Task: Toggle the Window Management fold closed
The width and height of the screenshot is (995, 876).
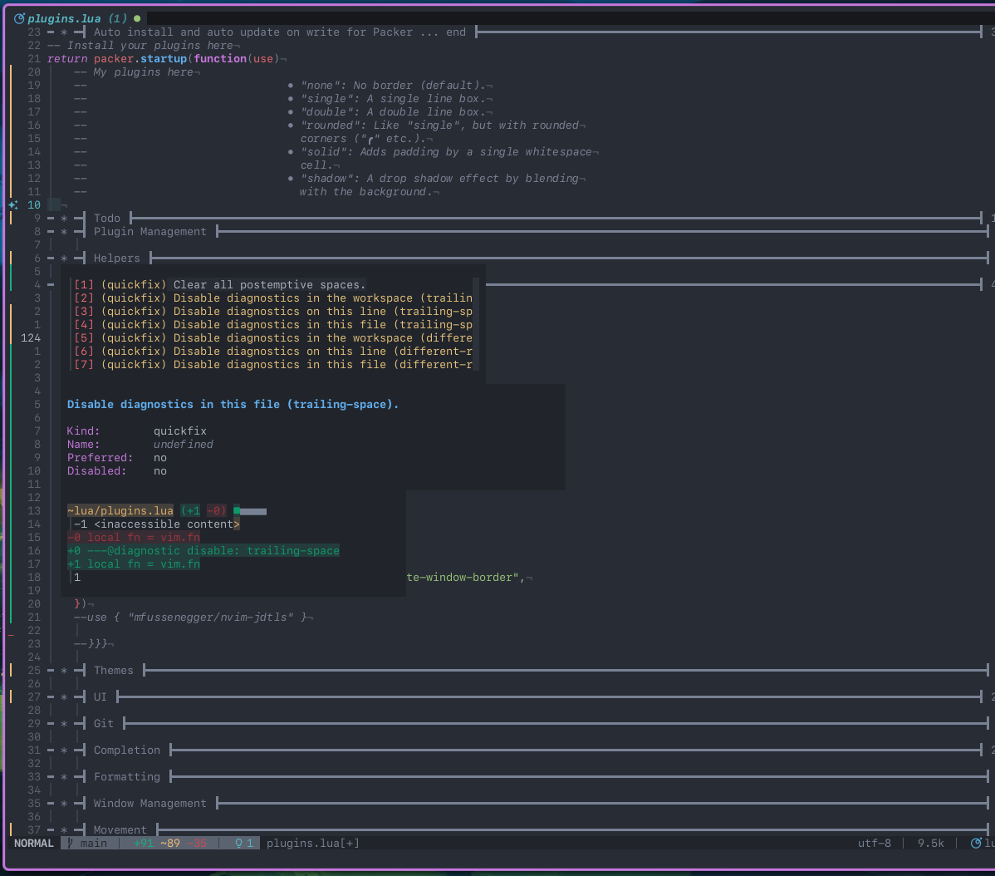Action: [63, 803]
